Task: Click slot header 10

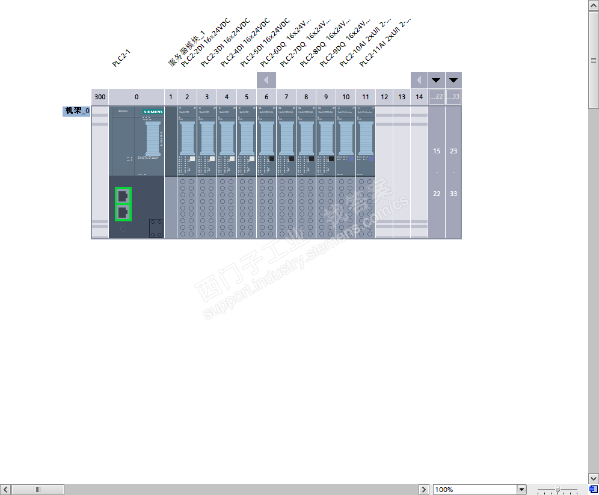Action: tap(346, 97)
